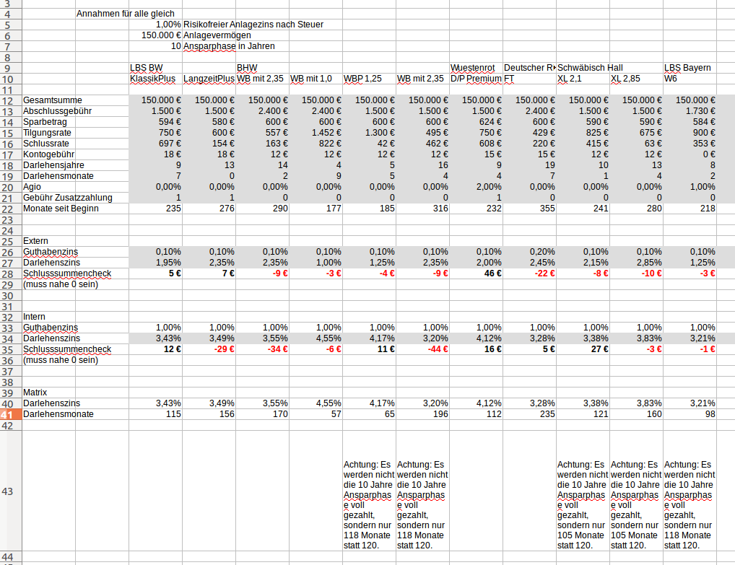Image resolution: width=735 pixels, height=565 pixels.
Task: Click the 'WBP 1,25' cell
Action: [x=370, y=78]
